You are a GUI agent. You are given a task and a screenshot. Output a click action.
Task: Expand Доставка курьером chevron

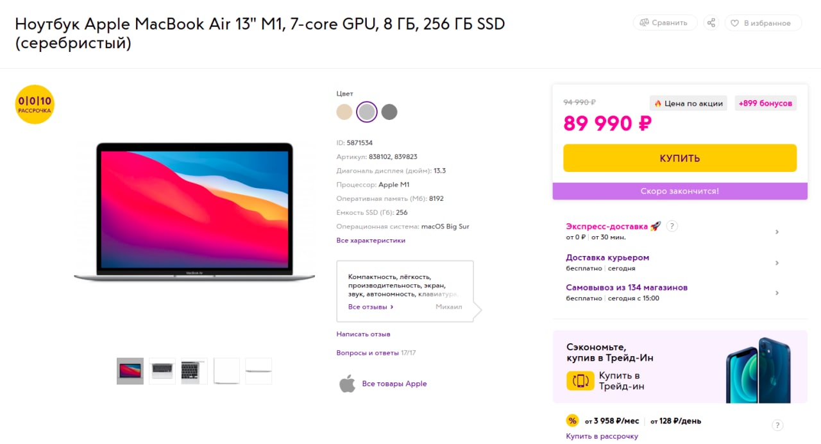[x=777, y=262]
